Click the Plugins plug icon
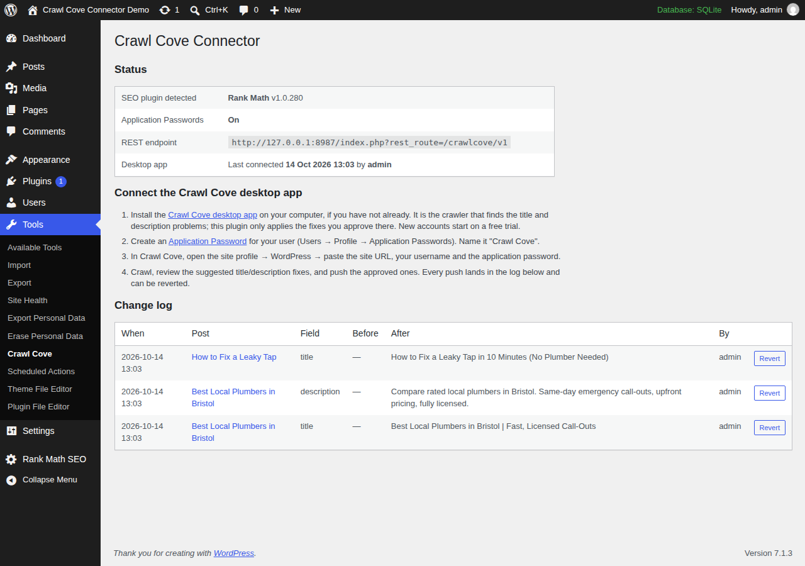The width and height of the screenshot is (805, 566). pyautogui.click(x=11, y=181)
